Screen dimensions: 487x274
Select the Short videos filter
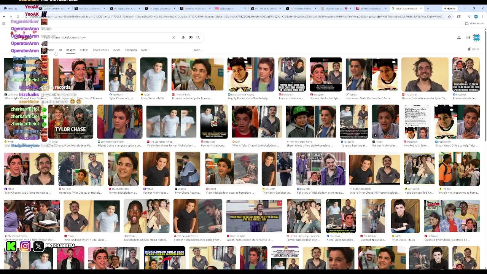tap(101, 50)
